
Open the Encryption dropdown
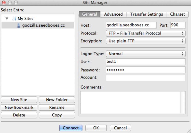click(x=145, y=41)
